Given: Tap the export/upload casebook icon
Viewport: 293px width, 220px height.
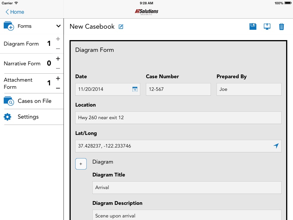Looking at the screenshot, I should 267,26.
